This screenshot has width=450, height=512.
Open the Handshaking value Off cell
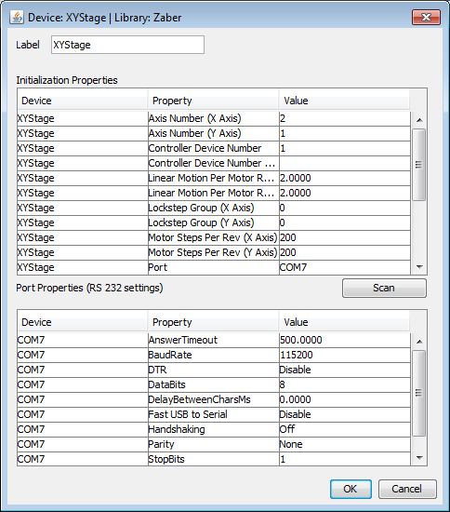(345, 429)
